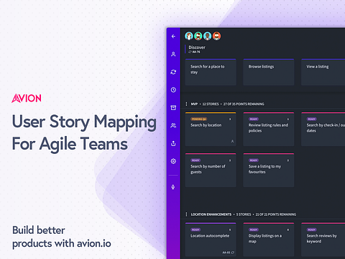The height and width of the screenshot is (259, 345).
Task: Open the history clock sidebar icon
Action: tap(173, 90)
